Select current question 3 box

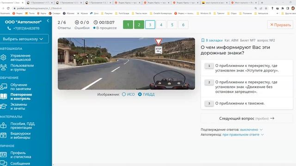pos(150,24)
